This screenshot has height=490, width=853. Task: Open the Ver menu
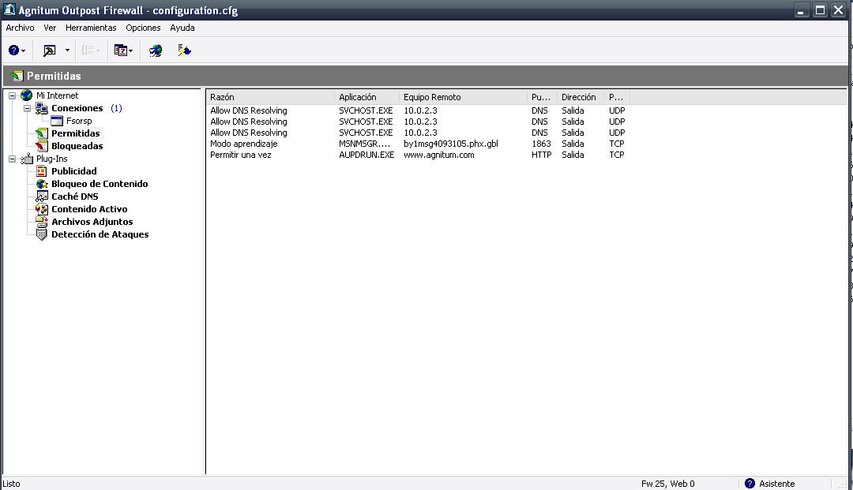pyautogui.click(x=50, y=28)
